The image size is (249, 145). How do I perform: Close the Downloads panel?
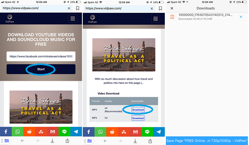point(172,8)
